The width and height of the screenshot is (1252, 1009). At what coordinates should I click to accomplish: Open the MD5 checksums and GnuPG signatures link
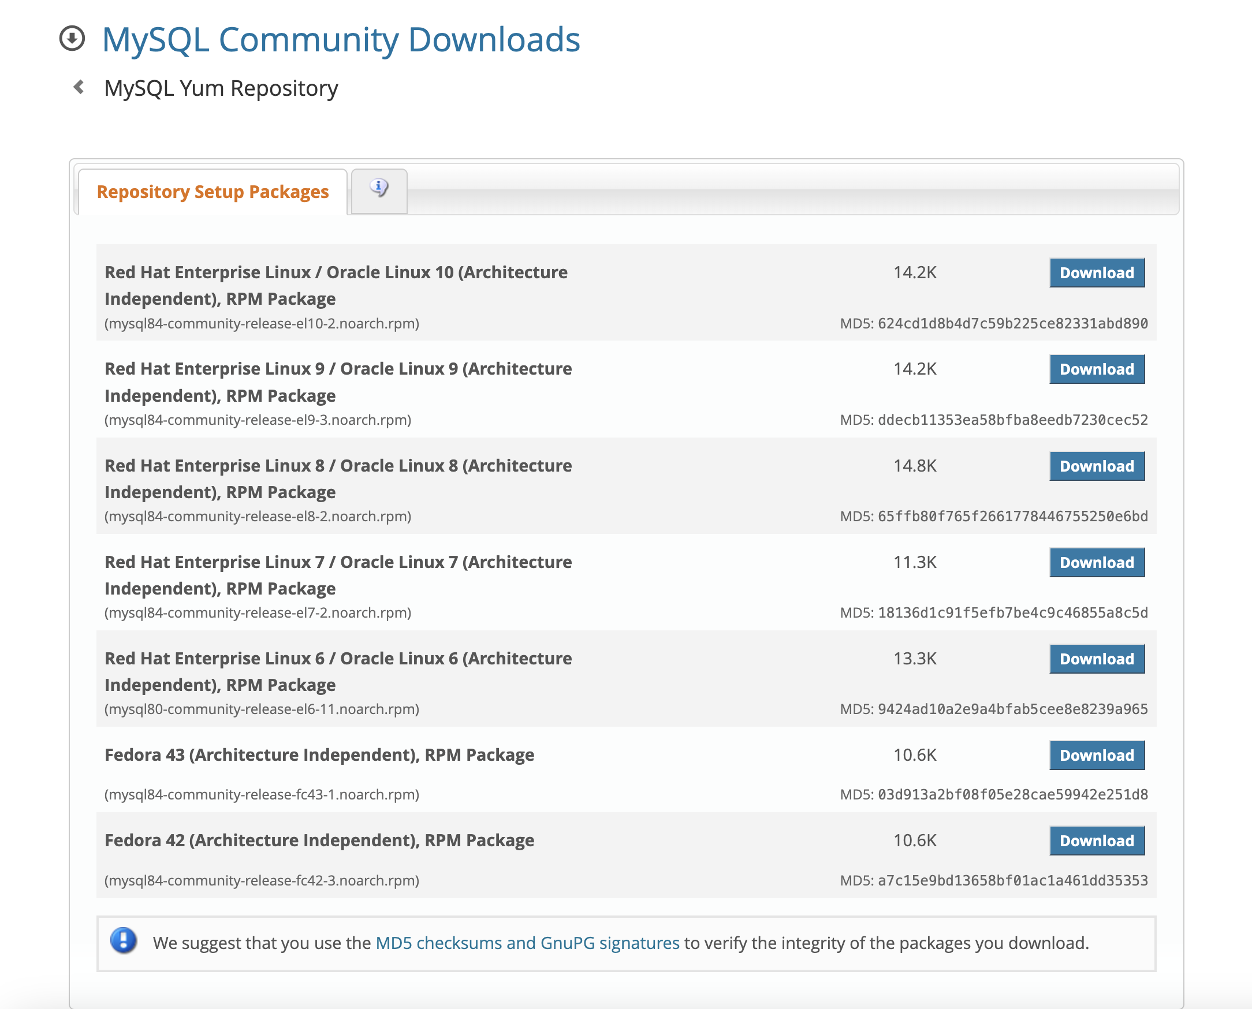point(527,943)
